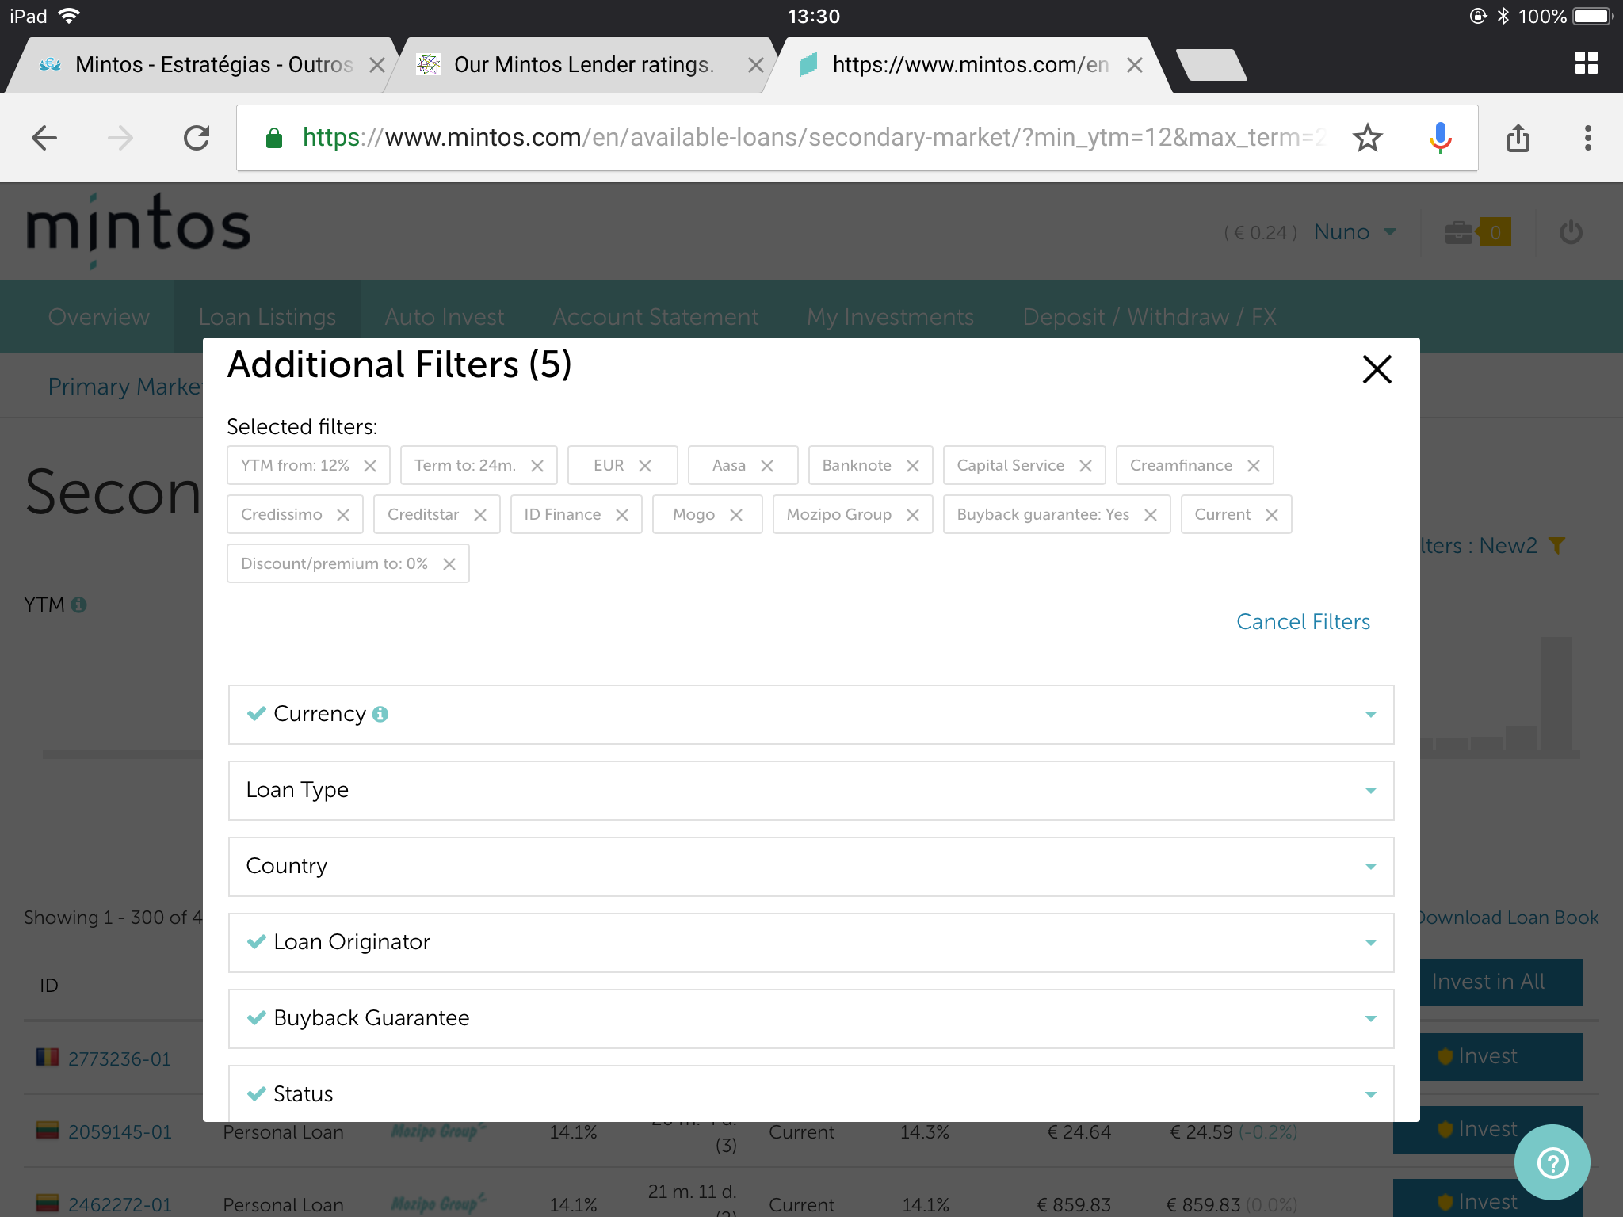
Task: Reload the page
Action: click(x=197, y=138)
